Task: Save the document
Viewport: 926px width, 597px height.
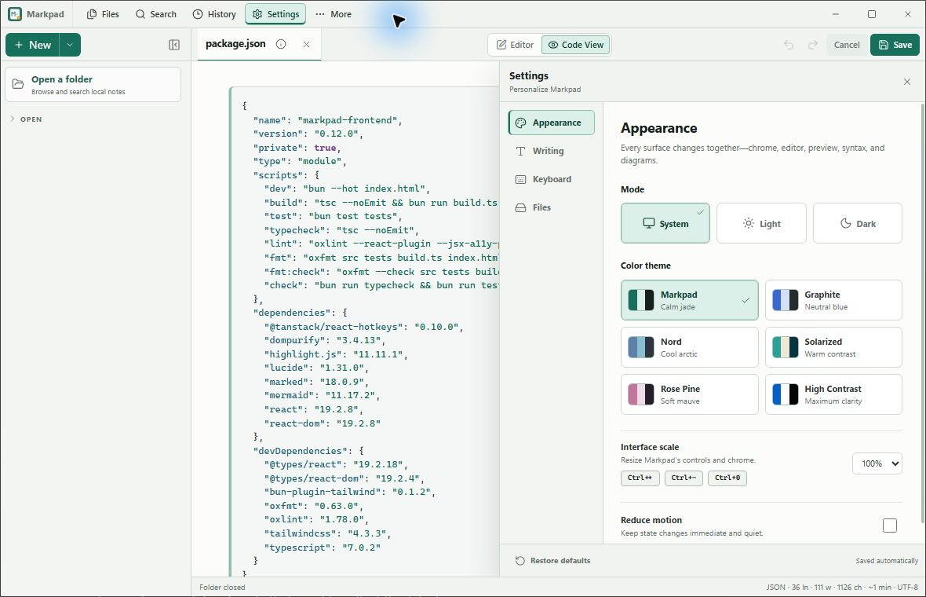Action: (x=895, y=45)
